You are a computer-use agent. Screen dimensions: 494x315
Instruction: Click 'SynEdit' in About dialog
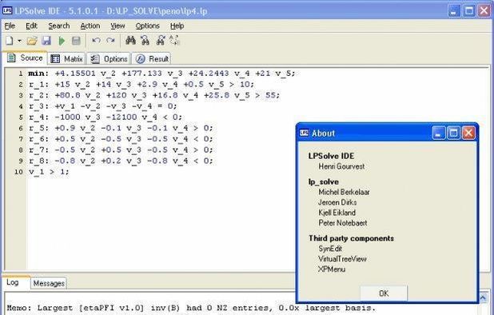click(330, 249)
